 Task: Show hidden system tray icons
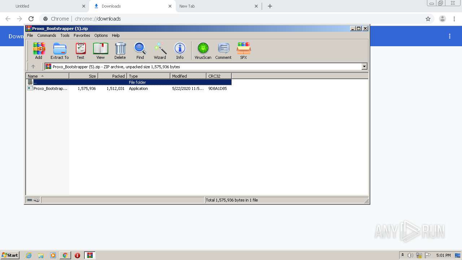pos(402,255)
